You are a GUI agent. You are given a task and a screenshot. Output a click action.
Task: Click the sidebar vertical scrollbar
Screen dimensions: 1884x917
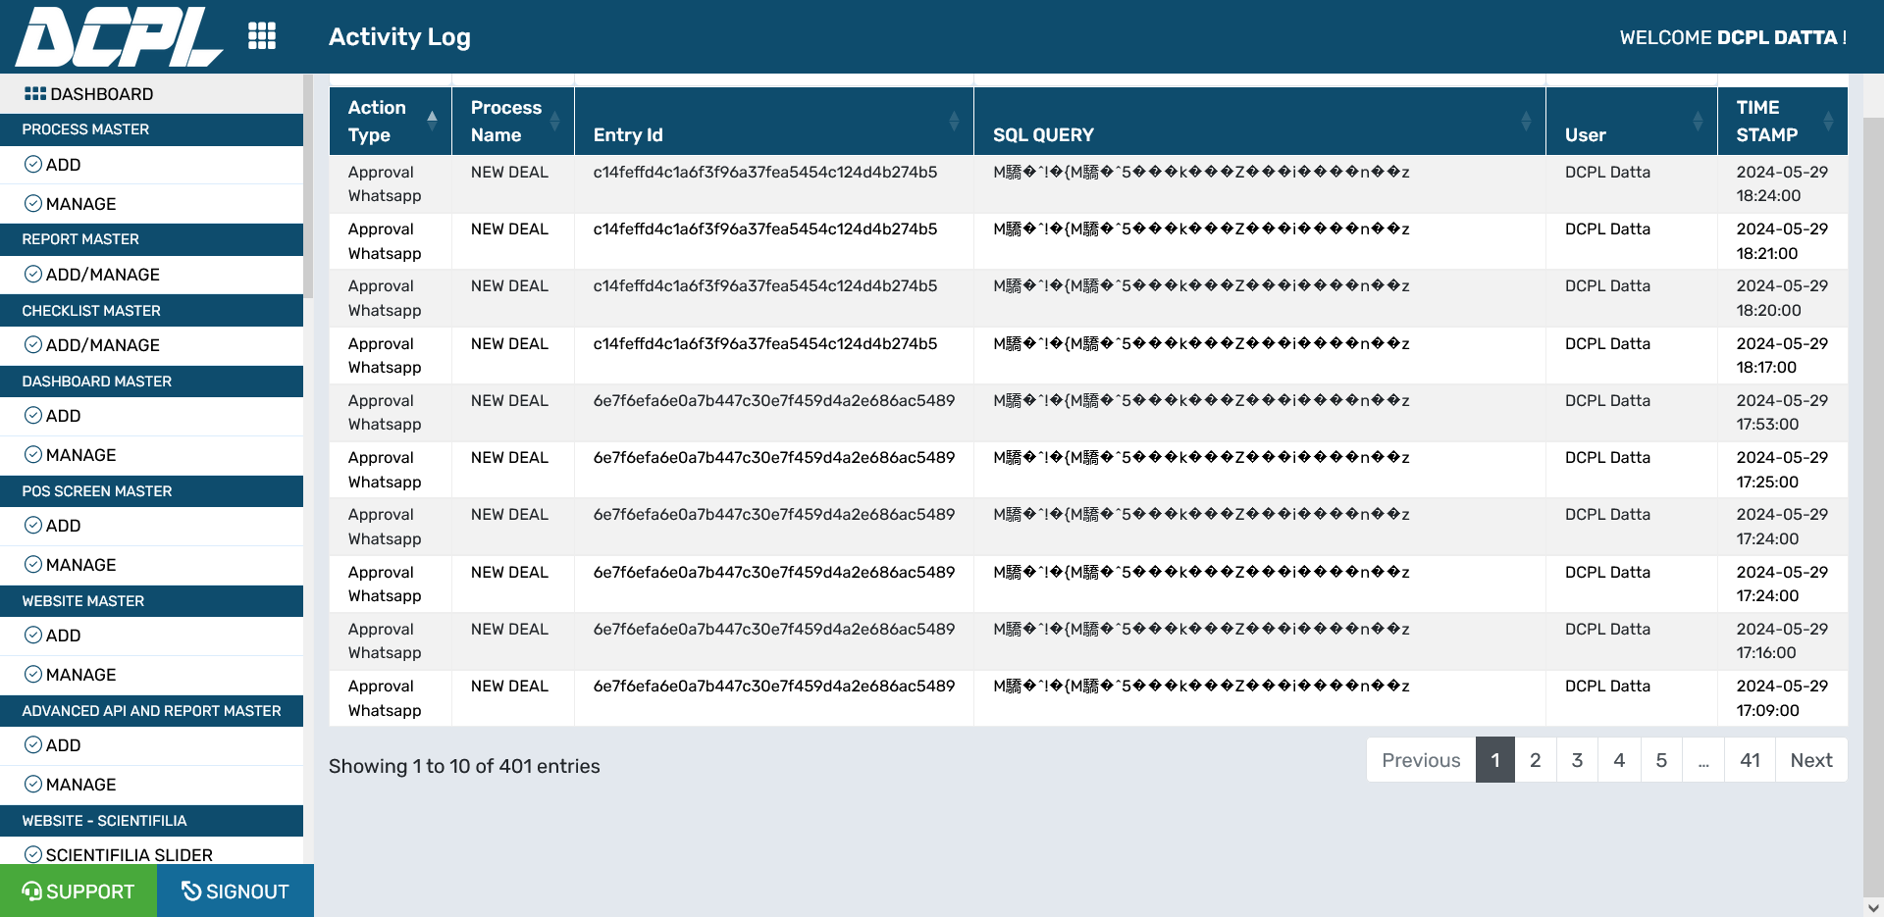[x=308, y=186]
